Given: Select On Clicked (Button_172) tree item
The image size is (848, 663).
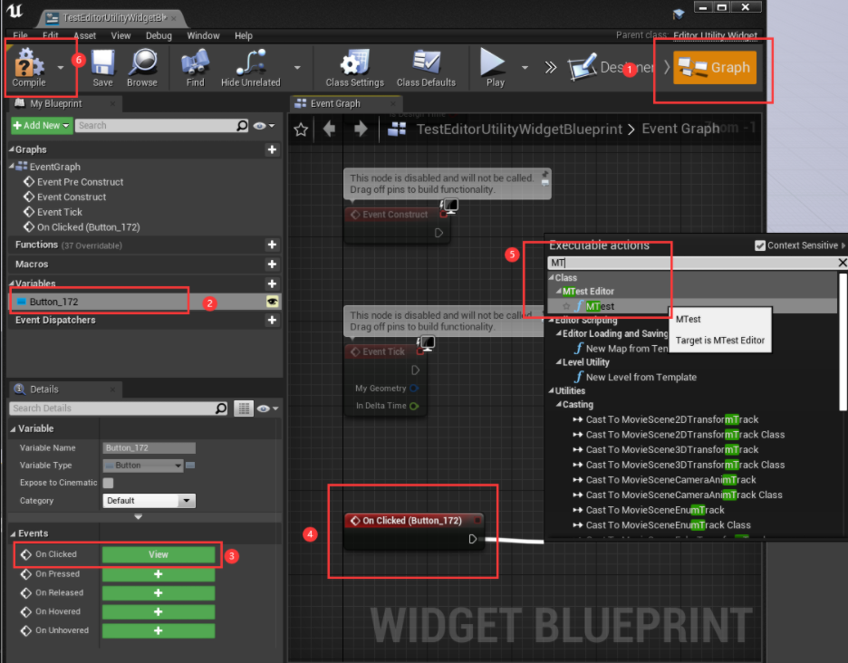Looking at the screenshot, I should (x=88, y=227).
